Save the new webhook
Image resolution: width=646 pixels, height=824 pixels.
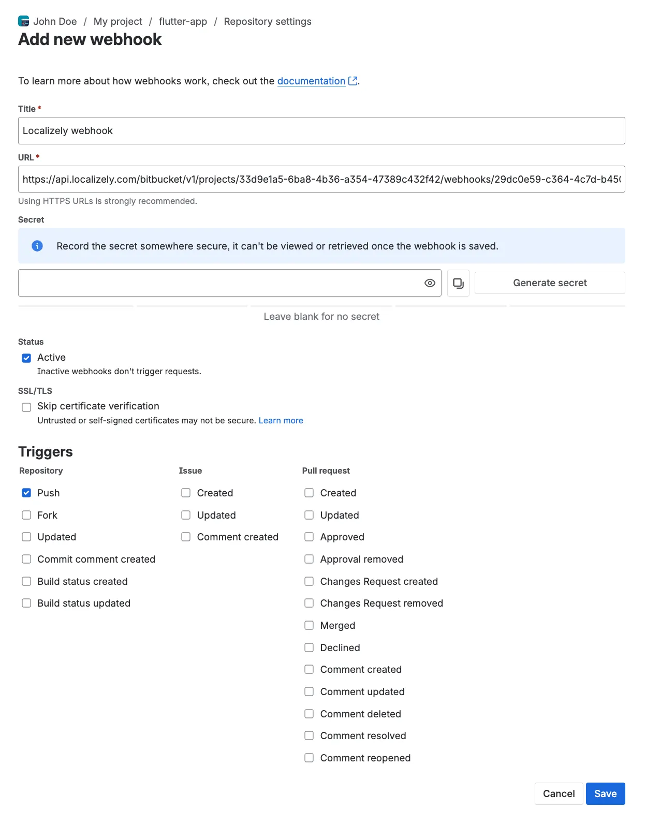point(606,793)
